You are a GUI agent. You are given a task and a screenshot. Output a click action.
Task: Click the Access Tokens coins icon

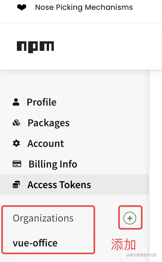[x=16, y=185]
